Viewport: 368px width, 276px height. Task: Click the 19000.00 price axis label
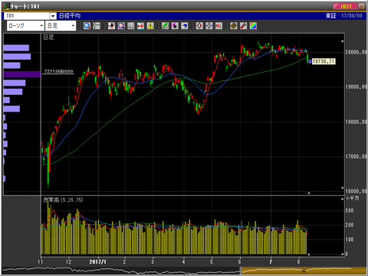(356, 87)
